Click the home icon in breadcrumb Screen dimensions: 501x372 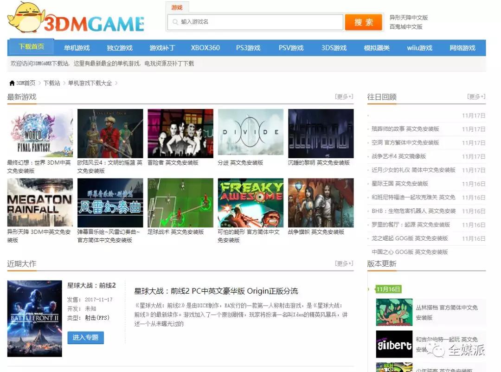[x=12, y=83]
